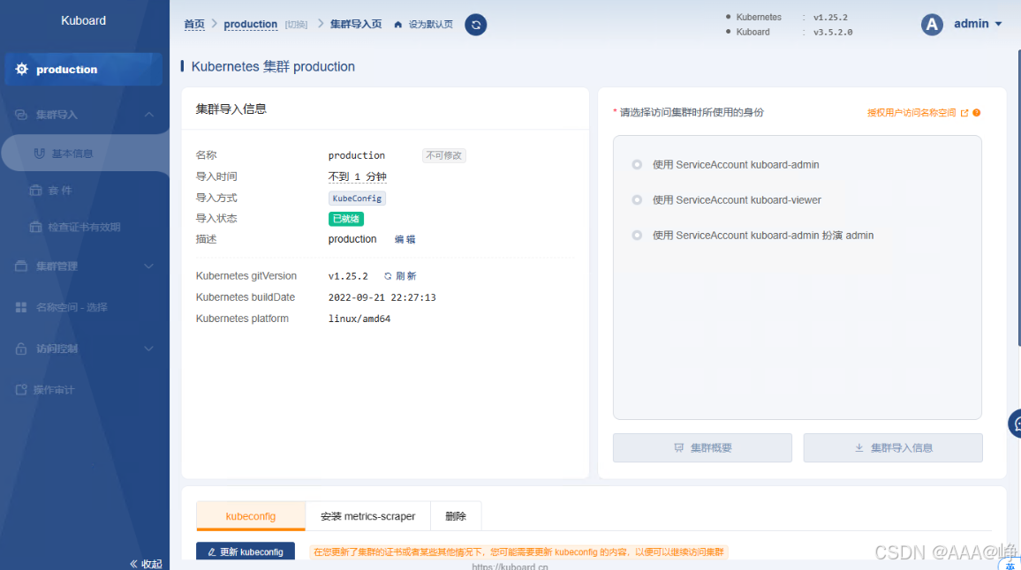This screenshot has width=1021, height=570.
Task: Click the 集群导入 sidebar icon
Action: pyautogui.click(x=21, y=115)
